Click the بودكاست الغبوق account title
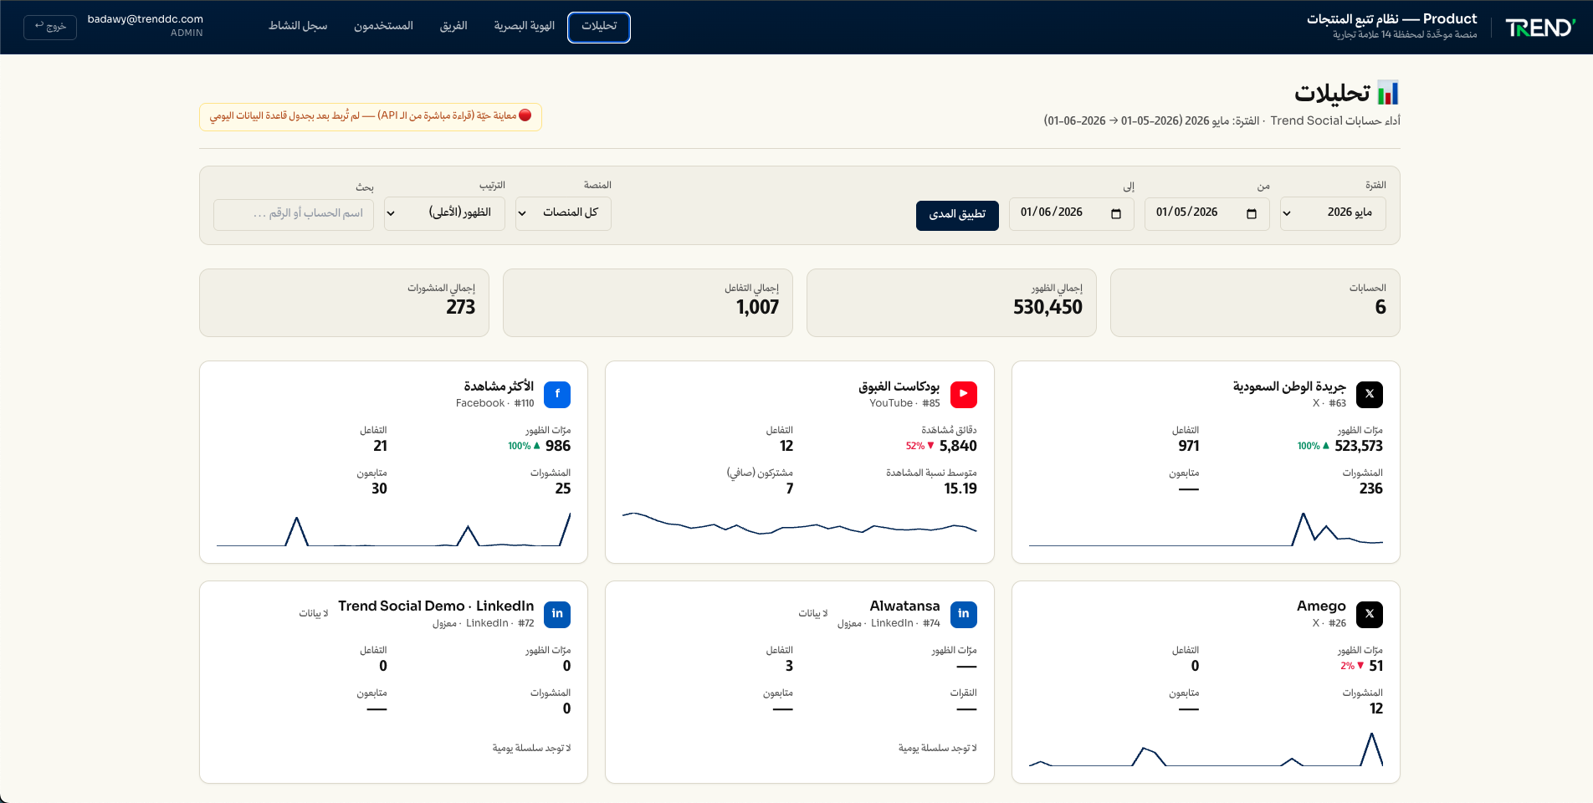Screen dimensions: 1593x803 [x=899, y=386]
